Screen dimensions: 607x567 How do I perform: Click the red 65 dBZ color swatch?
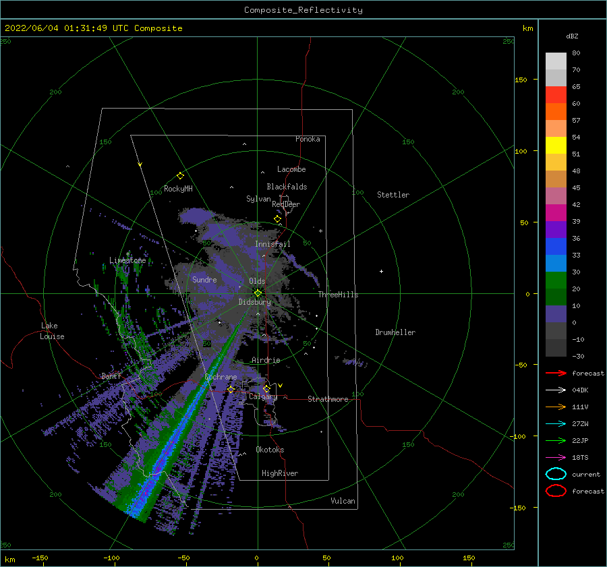[x=556, y=94]
